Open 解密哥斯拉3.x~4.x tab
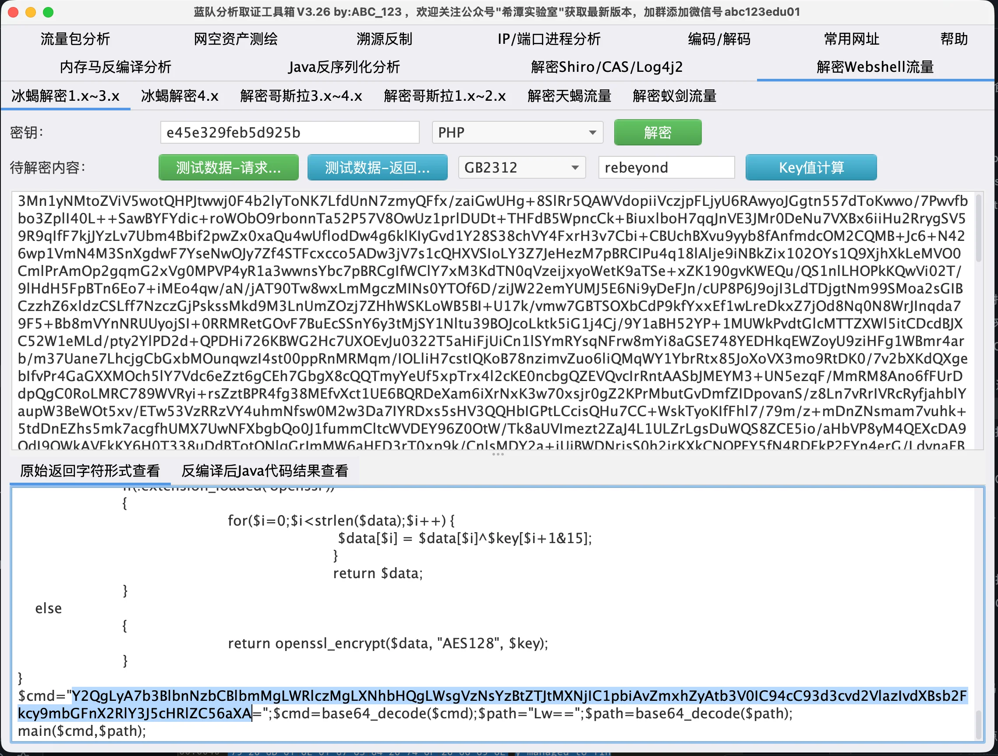The width and height of the screenshot is (998, 756). (301, 96)
